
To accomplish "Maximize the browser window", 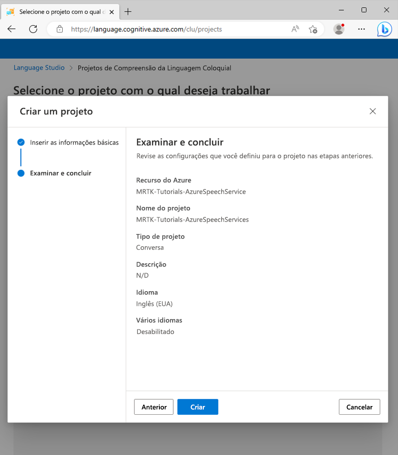I will [364, 10].
